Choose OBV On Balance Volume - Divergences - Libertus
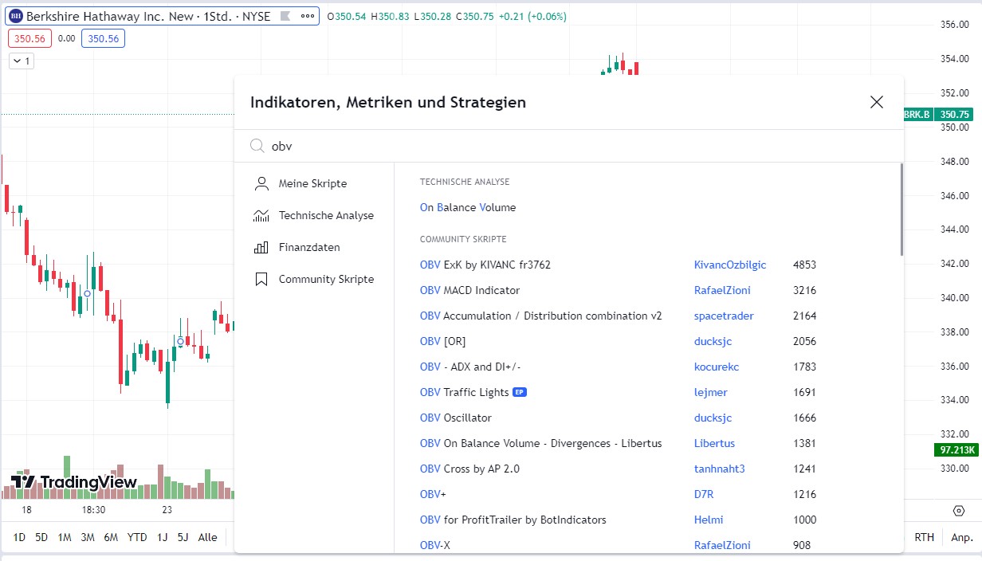The image size is (982, 561). click(x=541, y=443)
